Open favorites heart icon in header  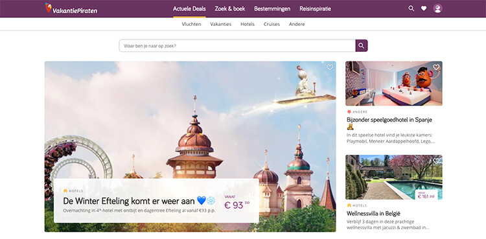[424, 8]
